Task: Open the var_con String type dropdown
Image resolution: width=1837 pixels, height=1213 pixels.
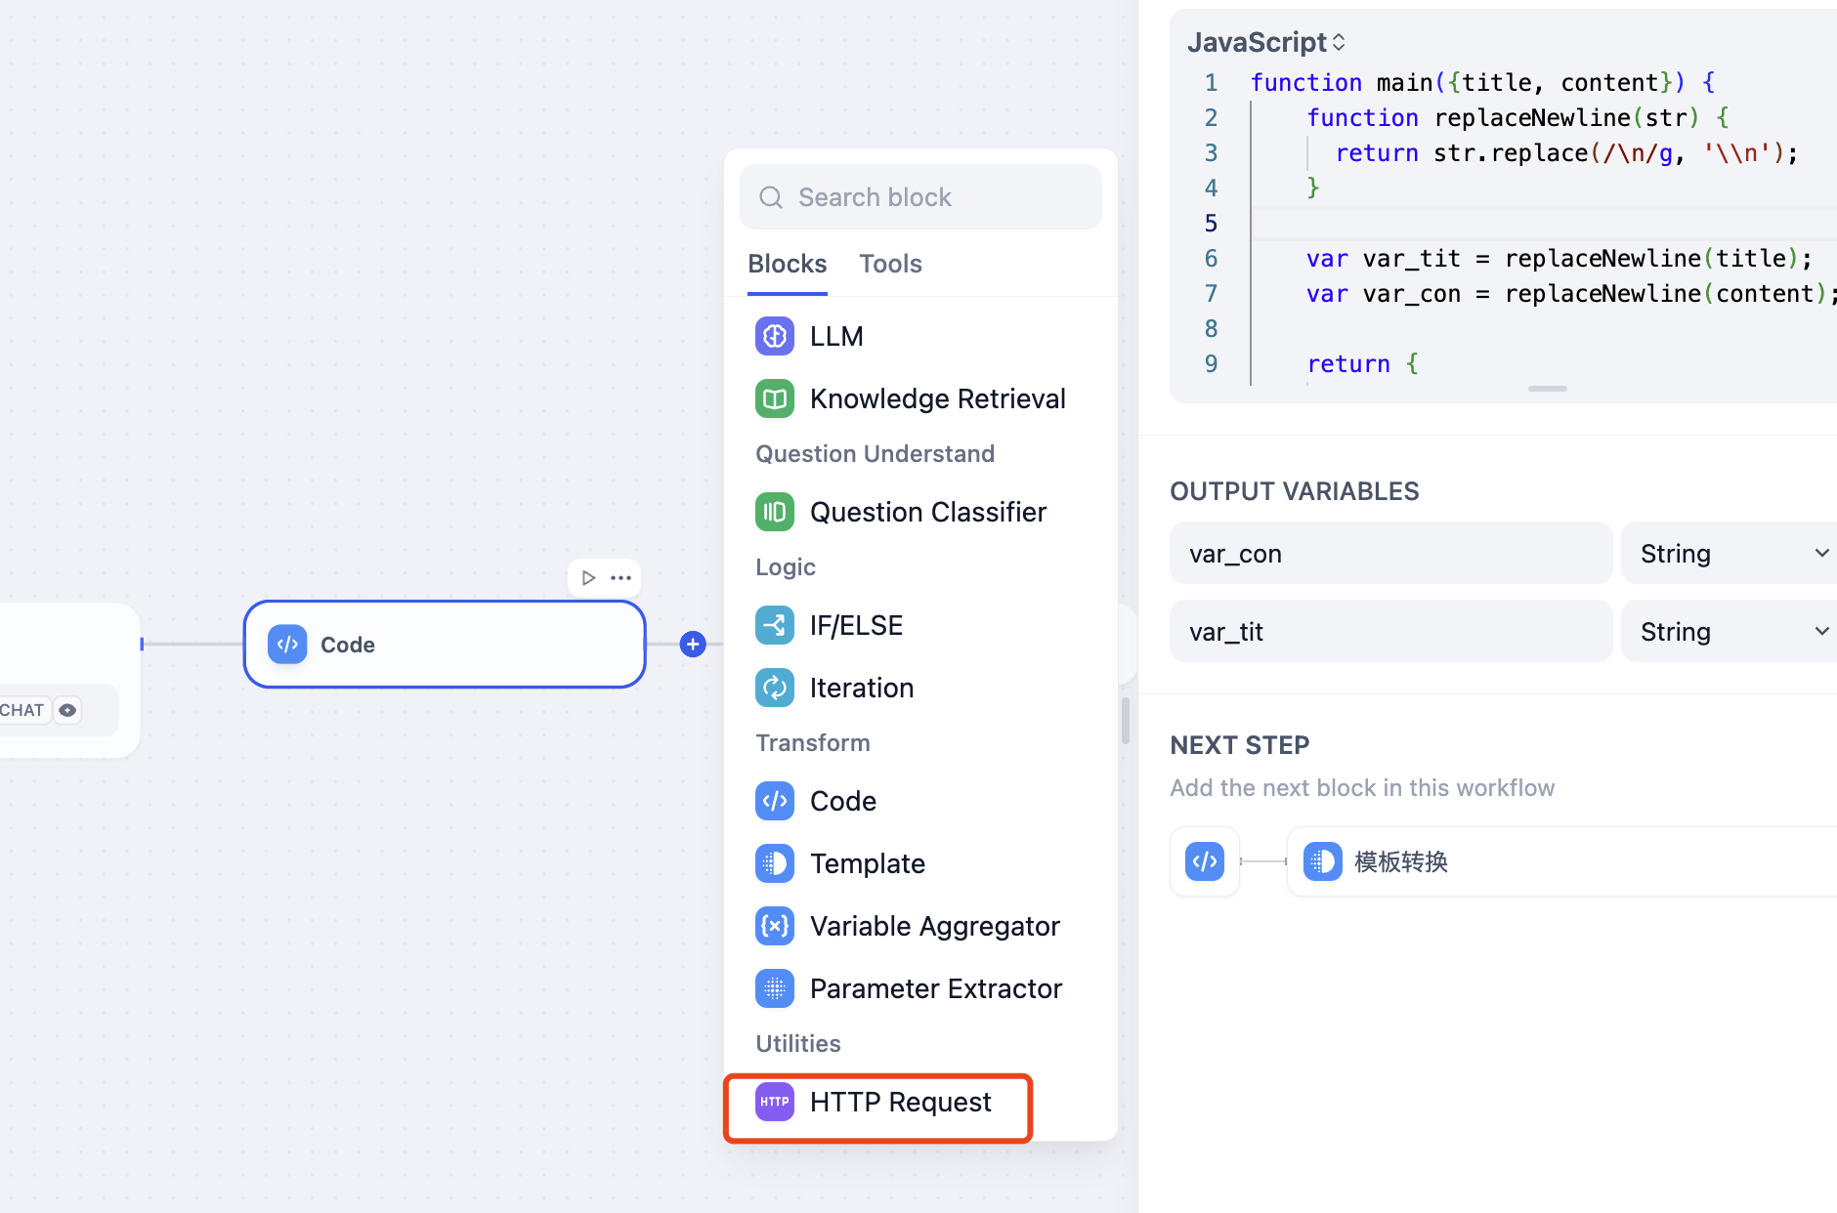Action: point(1730,553)
